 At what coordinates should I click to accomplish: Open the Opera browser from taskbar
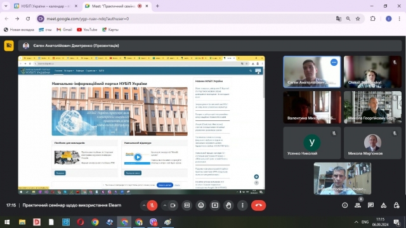(x=81, y=222)
